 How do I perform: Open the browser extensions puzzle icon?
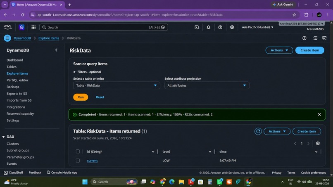click(306, 14)
